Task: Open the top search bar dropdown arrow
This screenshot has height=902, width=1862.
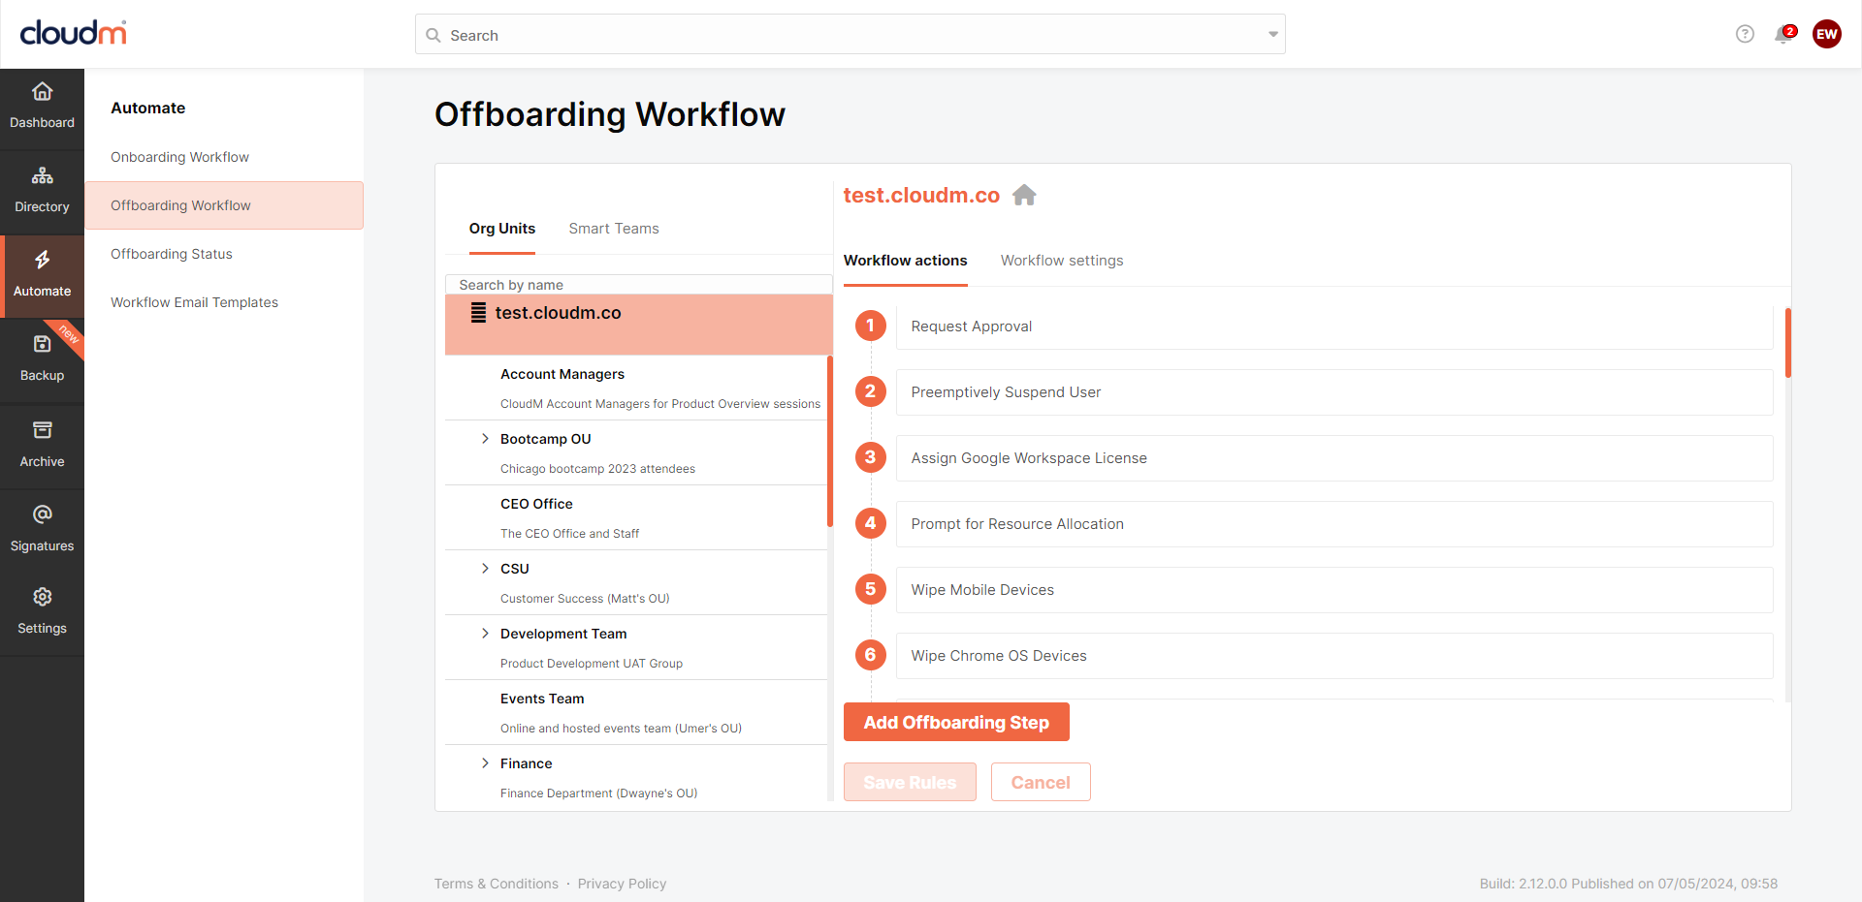Action: 1272,35
